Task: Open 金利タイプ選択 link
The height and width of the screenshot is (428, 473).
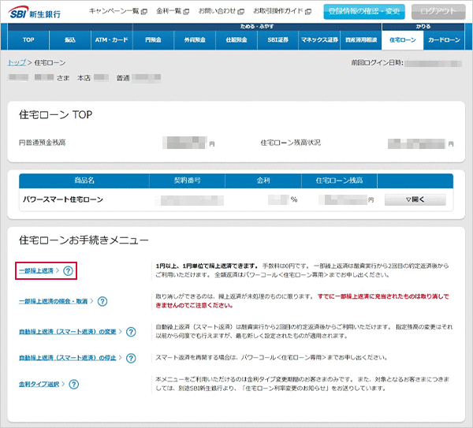Action: pos(41,385)
